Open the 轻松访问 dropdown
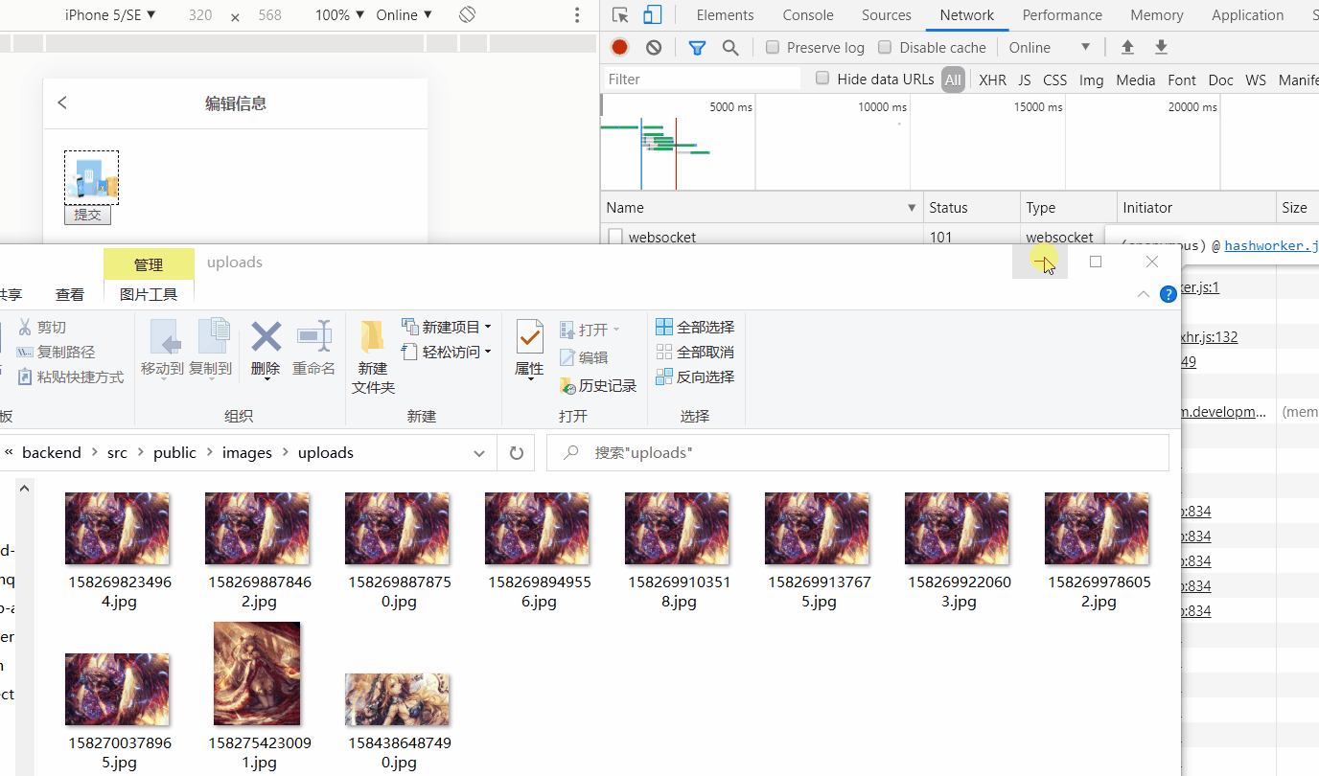This screenshot has width=1319, height=776. coord(447,353)
